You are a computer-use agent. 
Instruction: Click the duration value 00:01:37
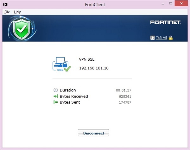pyautogui.click(x=123, y=90)
